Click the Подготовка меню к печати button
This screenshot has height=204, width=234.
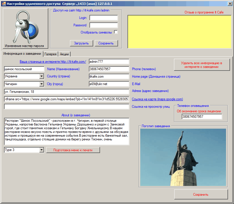point(73,150)
